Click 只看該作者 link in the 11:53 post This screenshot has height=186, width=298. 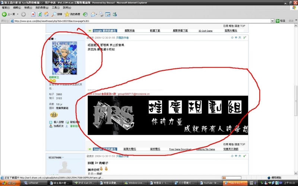[x=123, y=156]
